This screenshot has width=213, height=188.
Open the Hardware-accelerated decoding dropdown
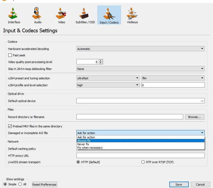(141, 49)
